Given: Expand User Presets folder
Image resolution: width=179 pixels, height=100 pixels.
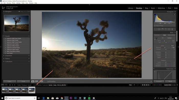Looking at the screenshot, I should 6,53.
